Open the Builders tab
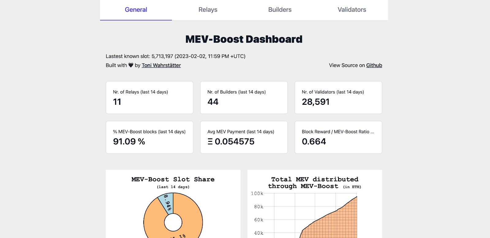 (279, 9)
